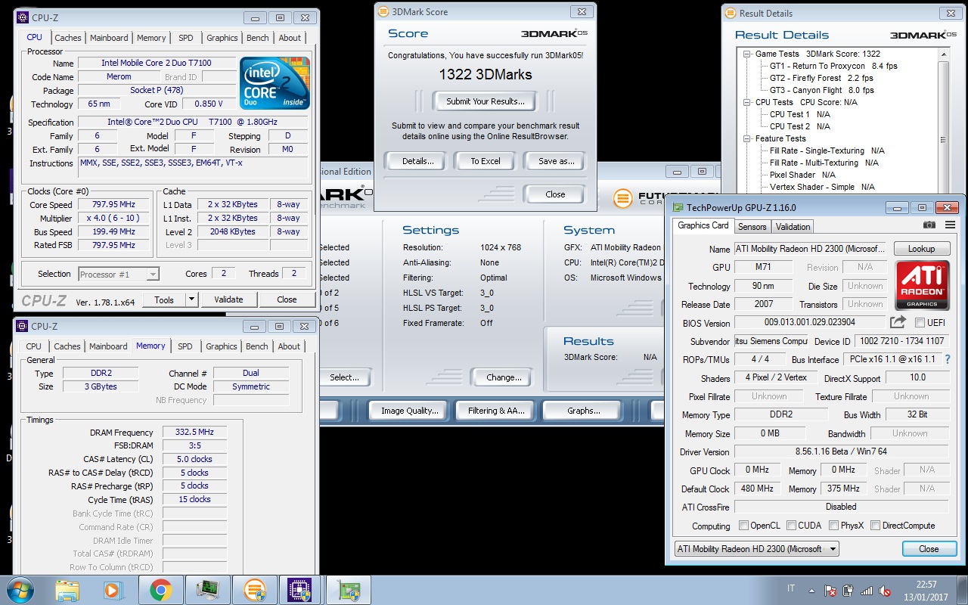The width and height of the screenshot is (968, 605).
Task: Switch to 3DMark via its orange taskbar icon
Action: (x=254, y=589)
